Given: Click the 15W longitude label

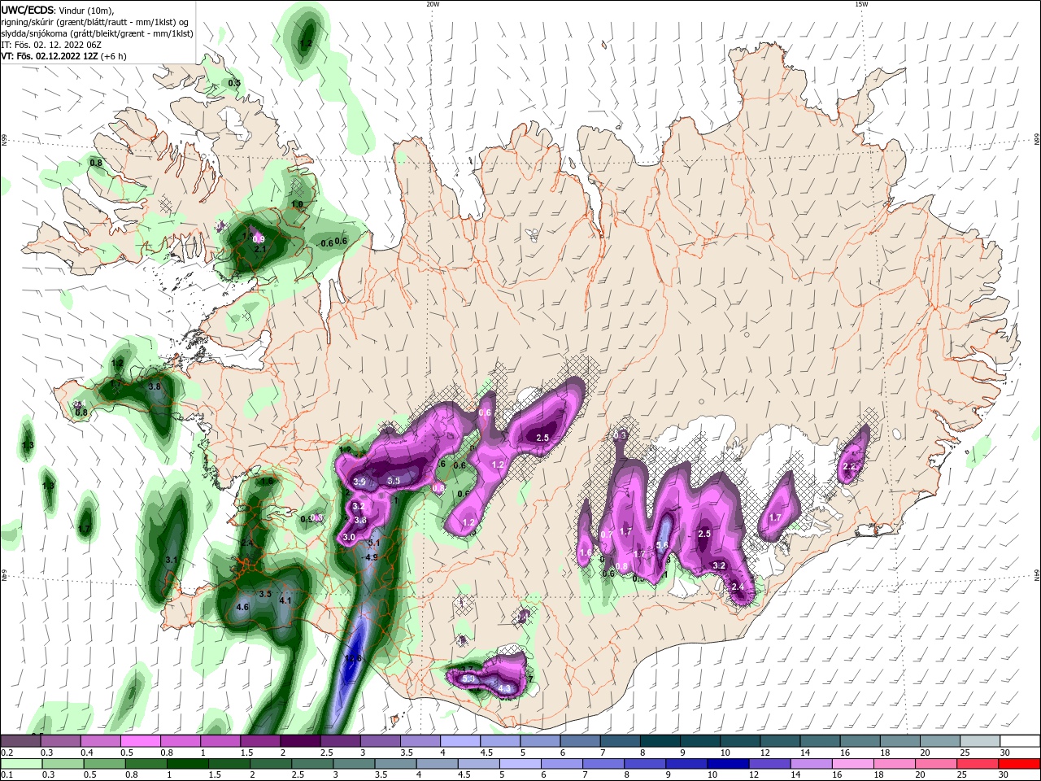Looking at the screenshot, I should (861, 4).
